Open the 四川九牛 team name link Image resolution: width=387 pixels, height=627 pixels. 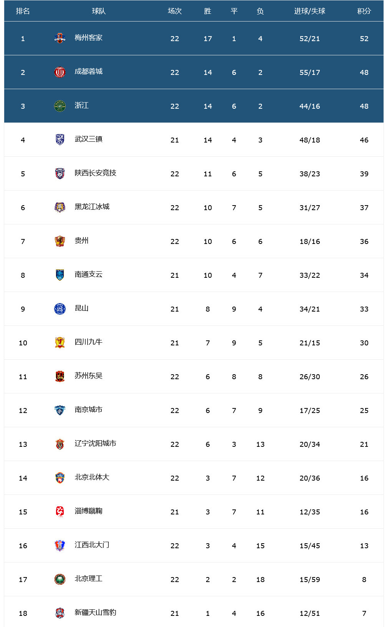[89, 342]
